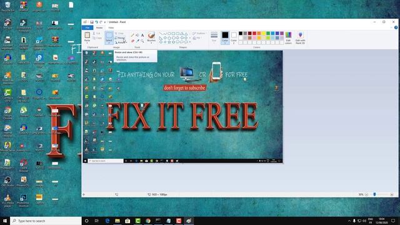Select the Fill with color bucket tool
Image resolution: width=400 pixels, height=225 pixels.
(x=137, y=35)
